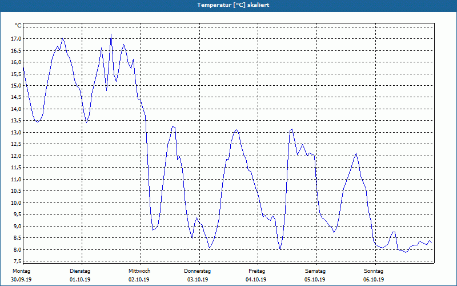
Task: Click the Donnerstag day label
Action: click(197, 271)
